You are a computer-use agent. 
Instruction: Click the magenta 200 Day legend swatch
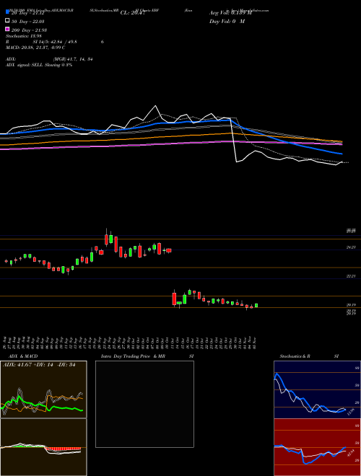point(8,29)
